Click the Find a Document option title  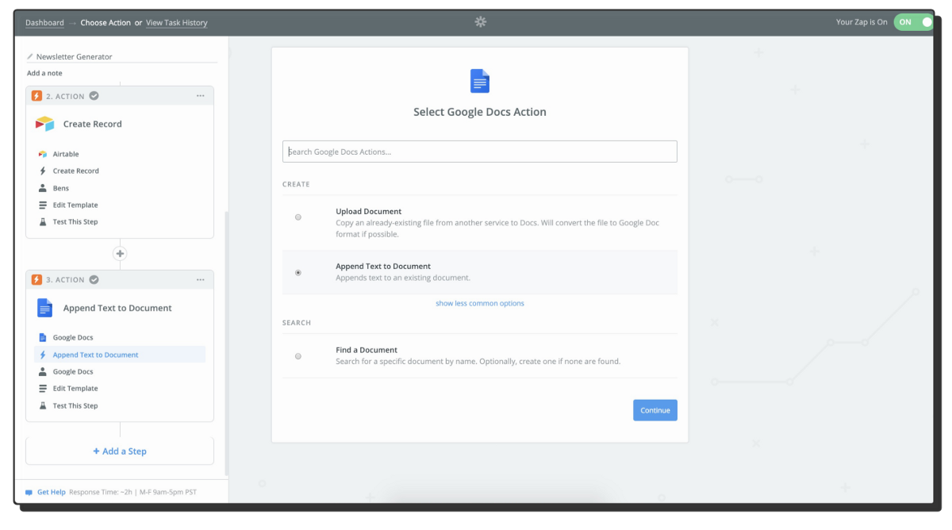click(x=367, y=350)
